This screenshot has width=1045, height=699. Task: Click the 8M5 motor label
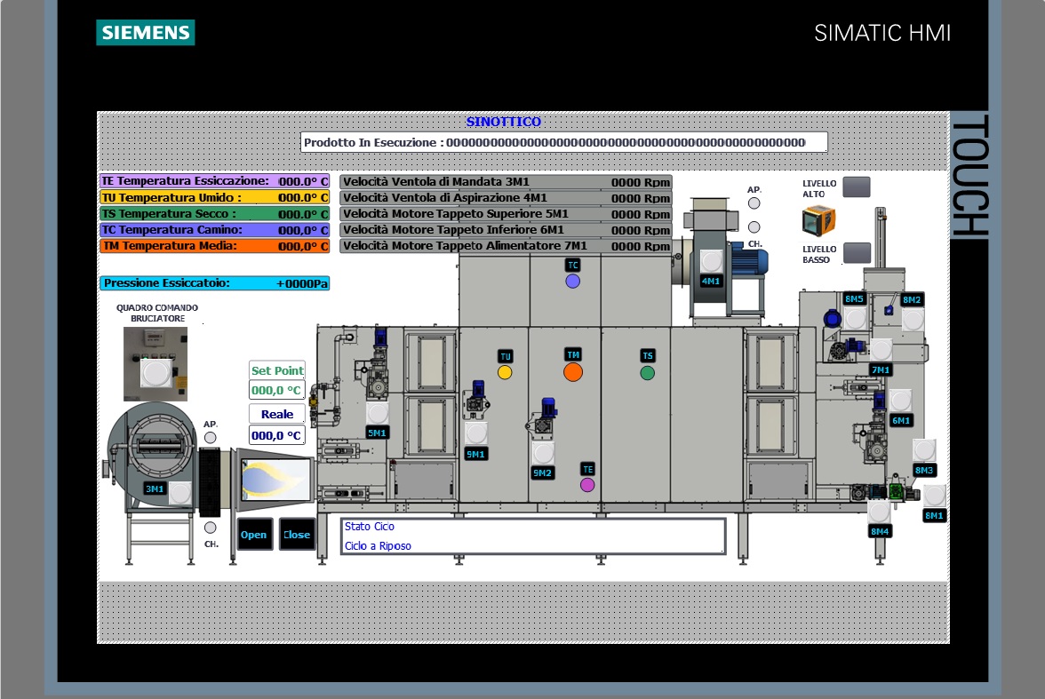pyautogui.click(x=855, y=298)
